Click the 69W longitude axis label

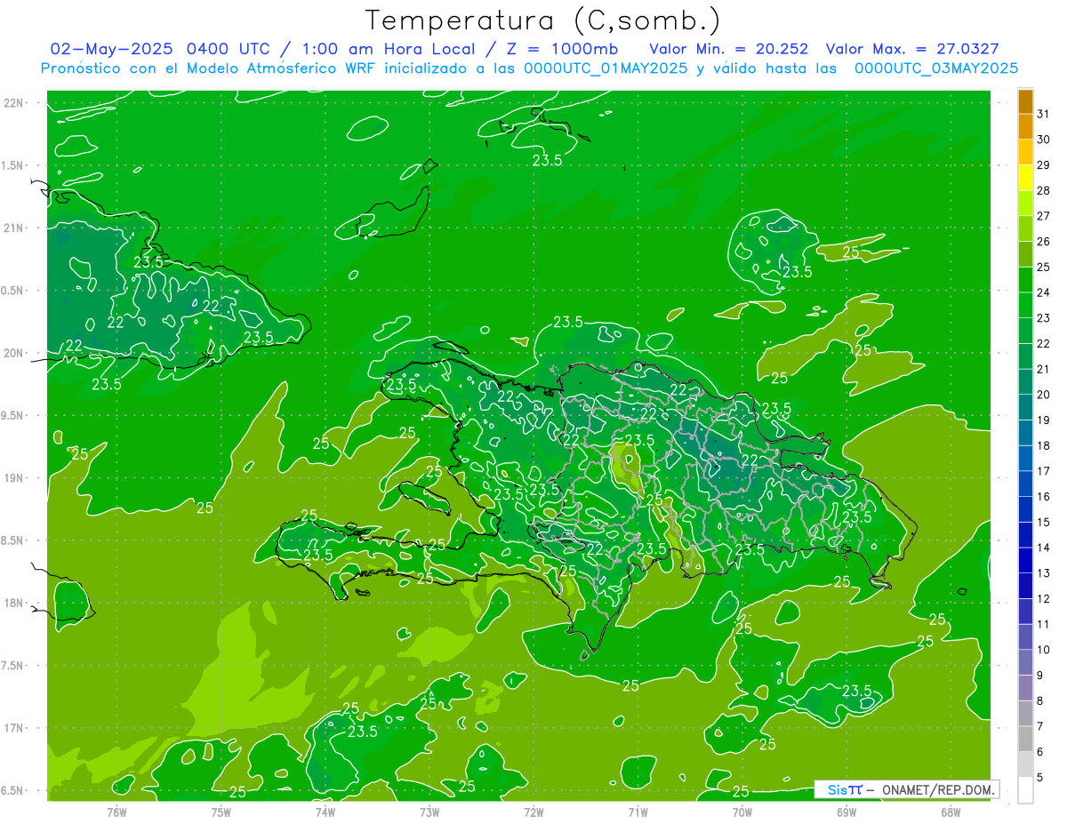[846, 812]
